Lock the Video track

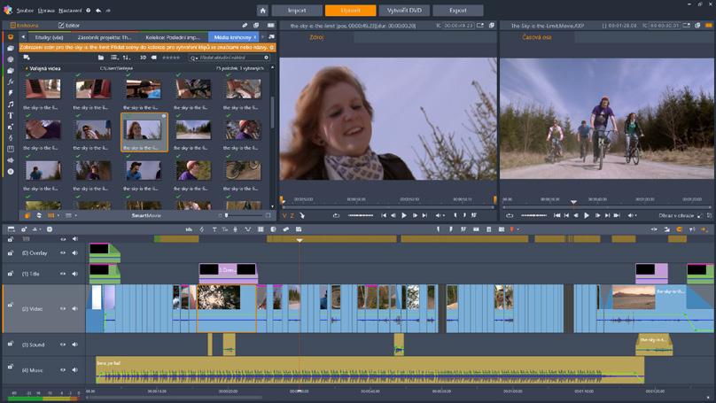11,305
